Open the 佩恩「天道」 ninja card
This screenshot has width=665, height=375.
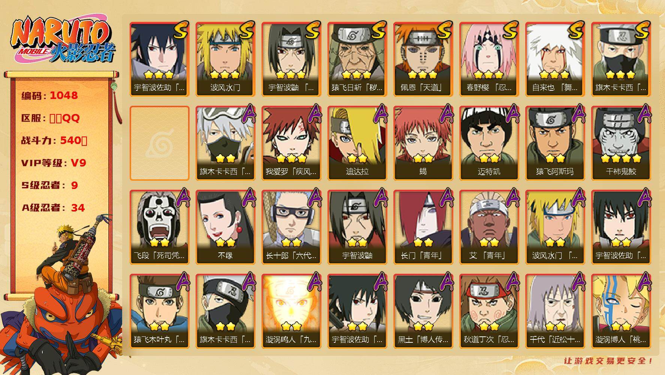pos(423,59)
